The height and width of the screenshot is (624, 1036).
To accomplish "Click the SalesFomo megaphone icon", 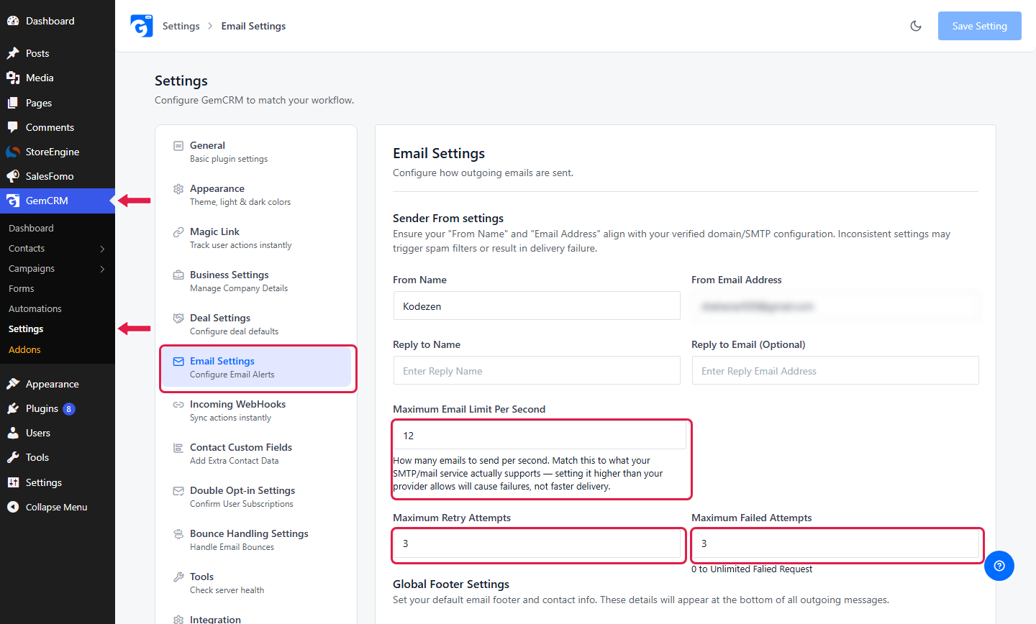I will [x=13, y=176].
